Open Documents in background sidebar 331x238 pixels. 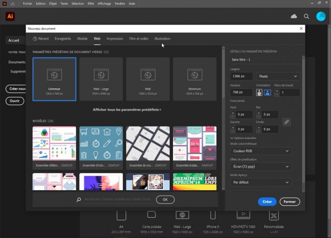click(x=17, y=62)
